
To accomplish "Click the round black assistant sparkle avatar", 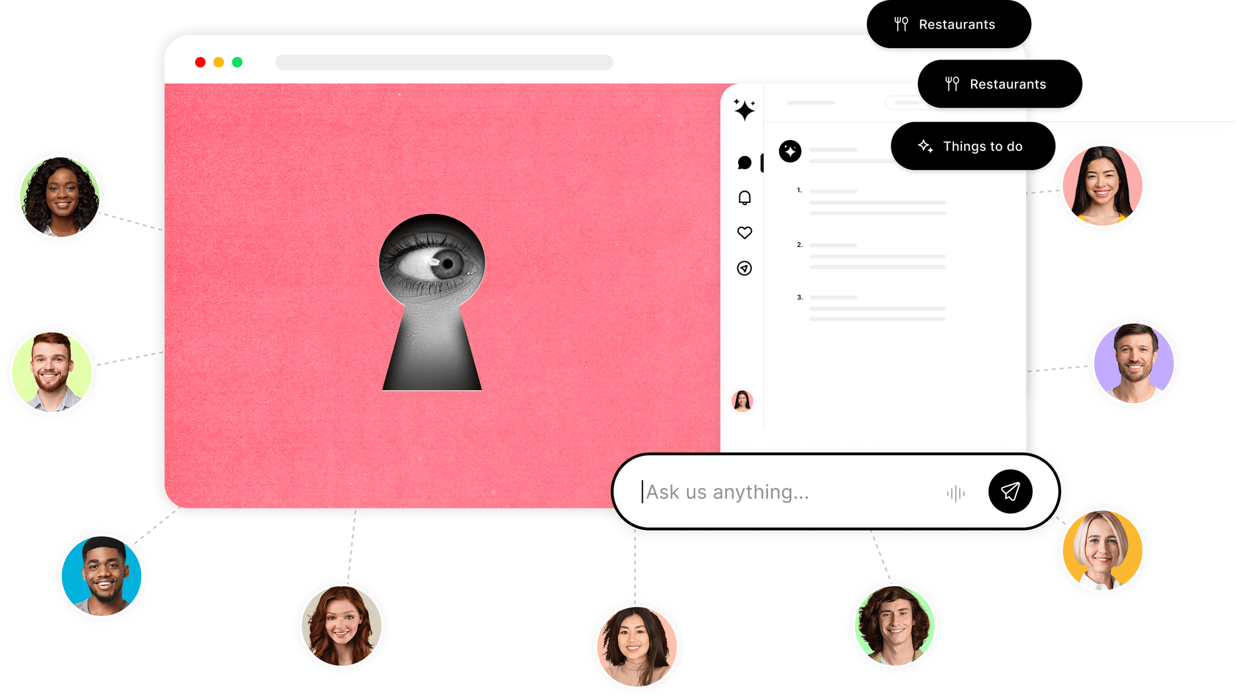I will point(790,151).
